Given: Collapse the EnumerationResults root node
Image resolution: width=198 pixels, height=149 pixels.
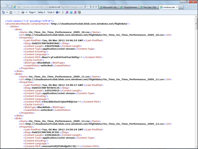Looking at the screenshot, I should click(x=3, y=24).
